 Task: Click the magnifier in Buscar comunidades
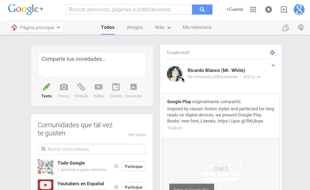pyautogui.click(x=43, y=149)
